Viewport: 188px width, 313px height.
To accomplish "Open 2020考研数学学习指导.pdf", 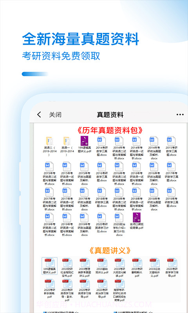I will (172, 268).
